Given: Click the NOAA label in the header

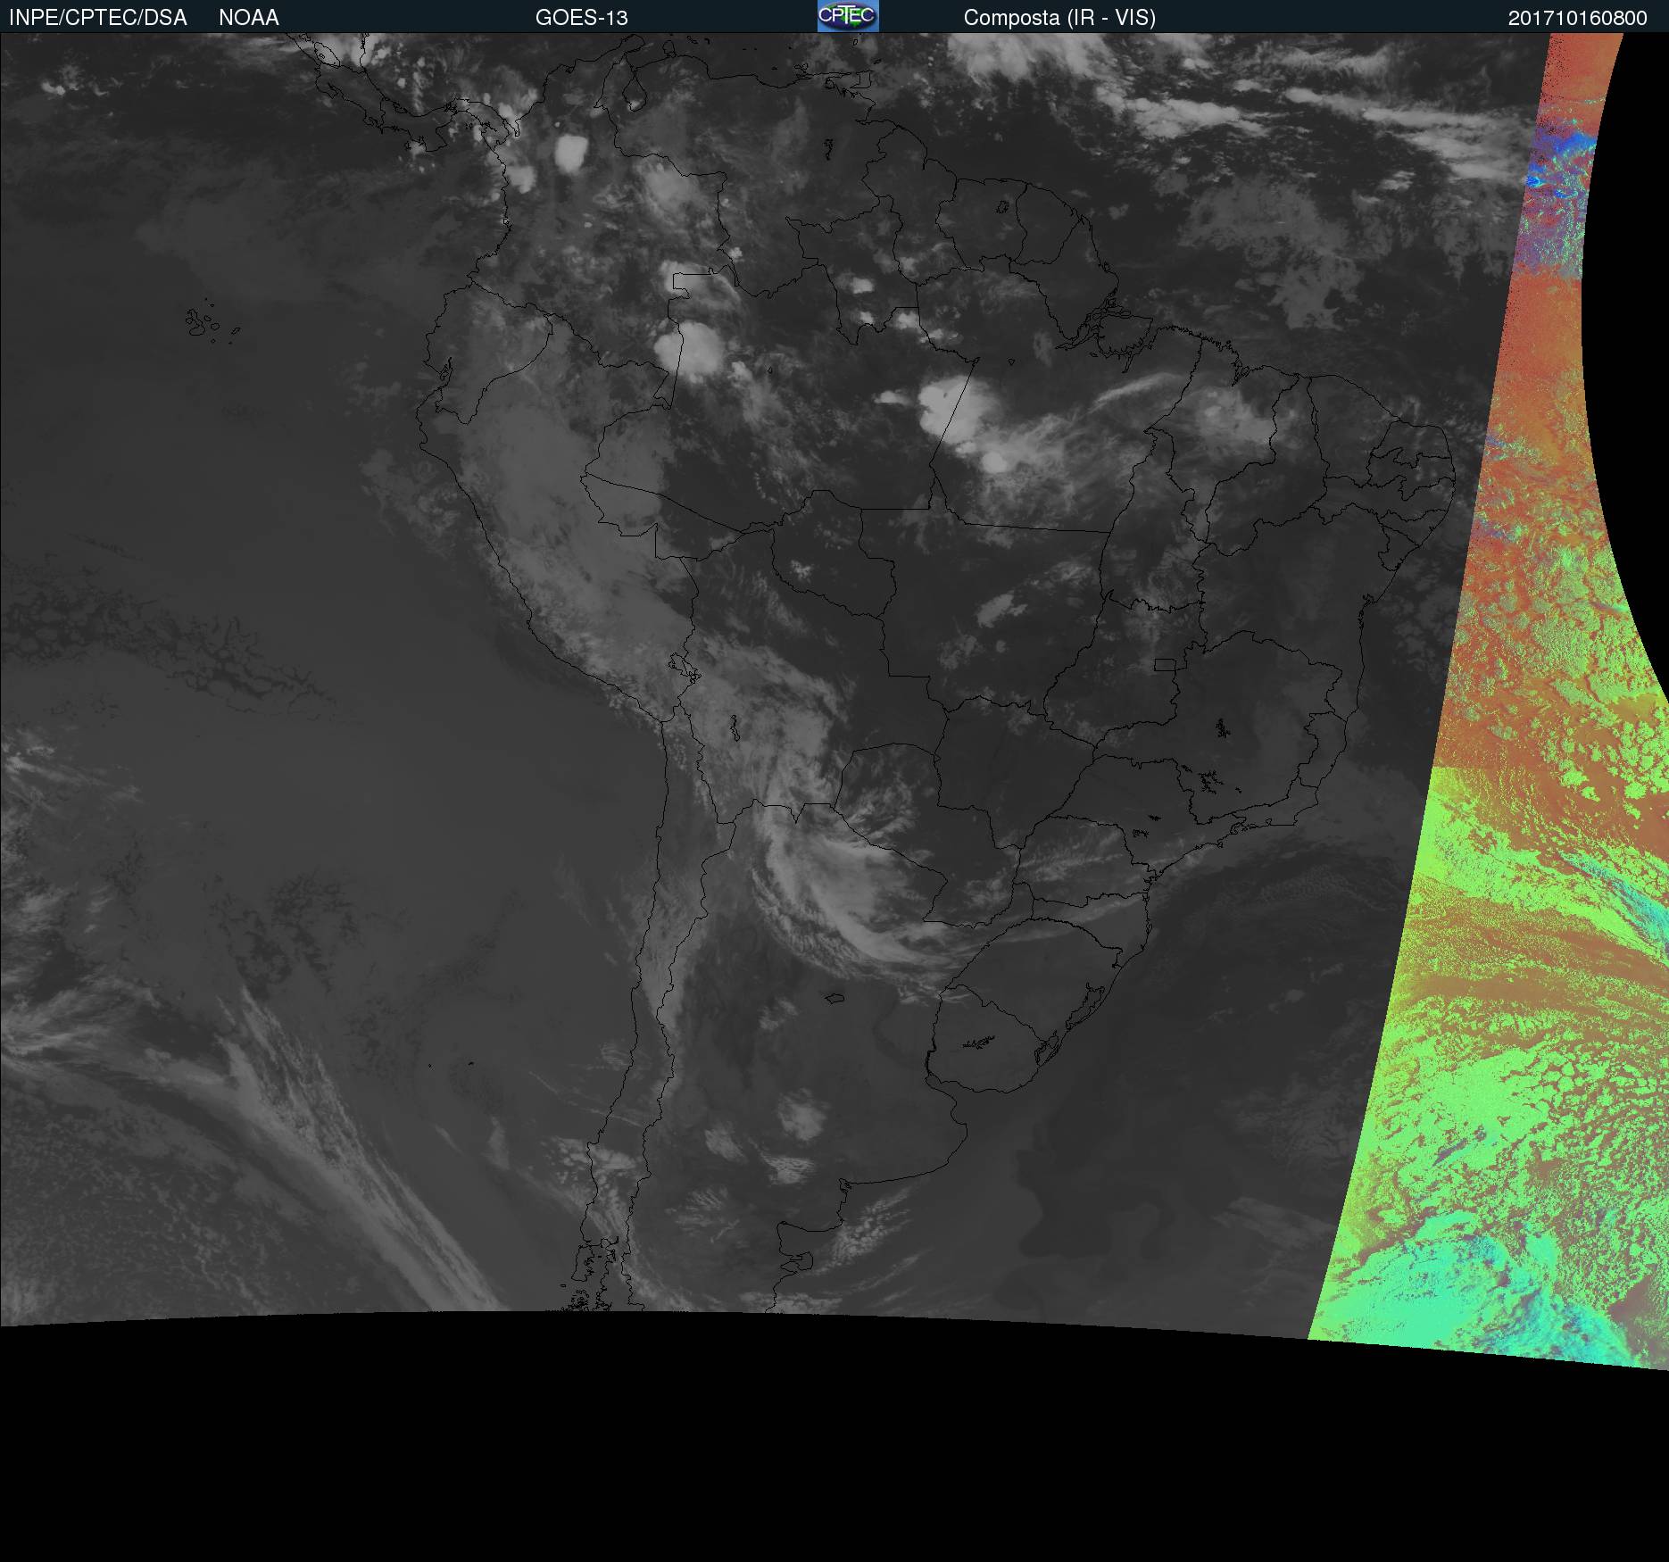Looking at the screenshot, I should [248, 18].
